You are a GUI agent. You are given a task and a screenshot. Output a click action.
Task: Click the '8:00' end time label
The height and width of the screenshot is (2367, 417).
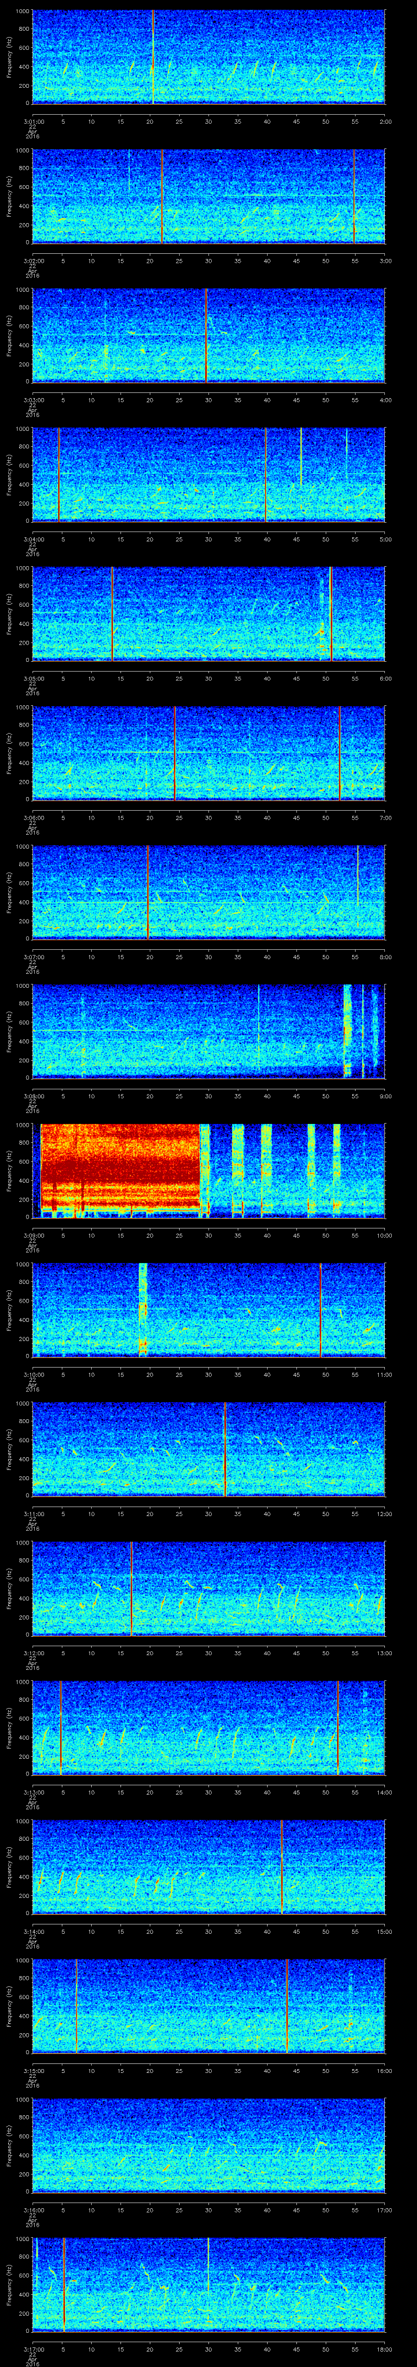click(386, 957)
